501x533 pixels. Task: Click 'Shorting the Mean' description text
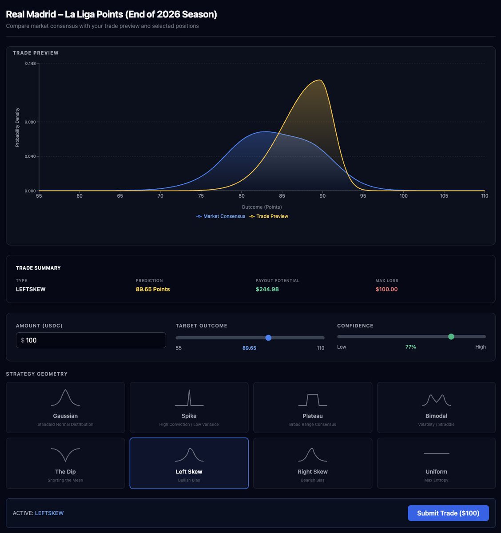65,480
